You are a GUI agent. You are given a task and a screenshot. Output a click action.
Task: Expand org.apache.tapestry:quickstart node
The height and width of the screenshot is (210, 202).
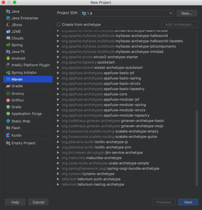coord(58,62)
